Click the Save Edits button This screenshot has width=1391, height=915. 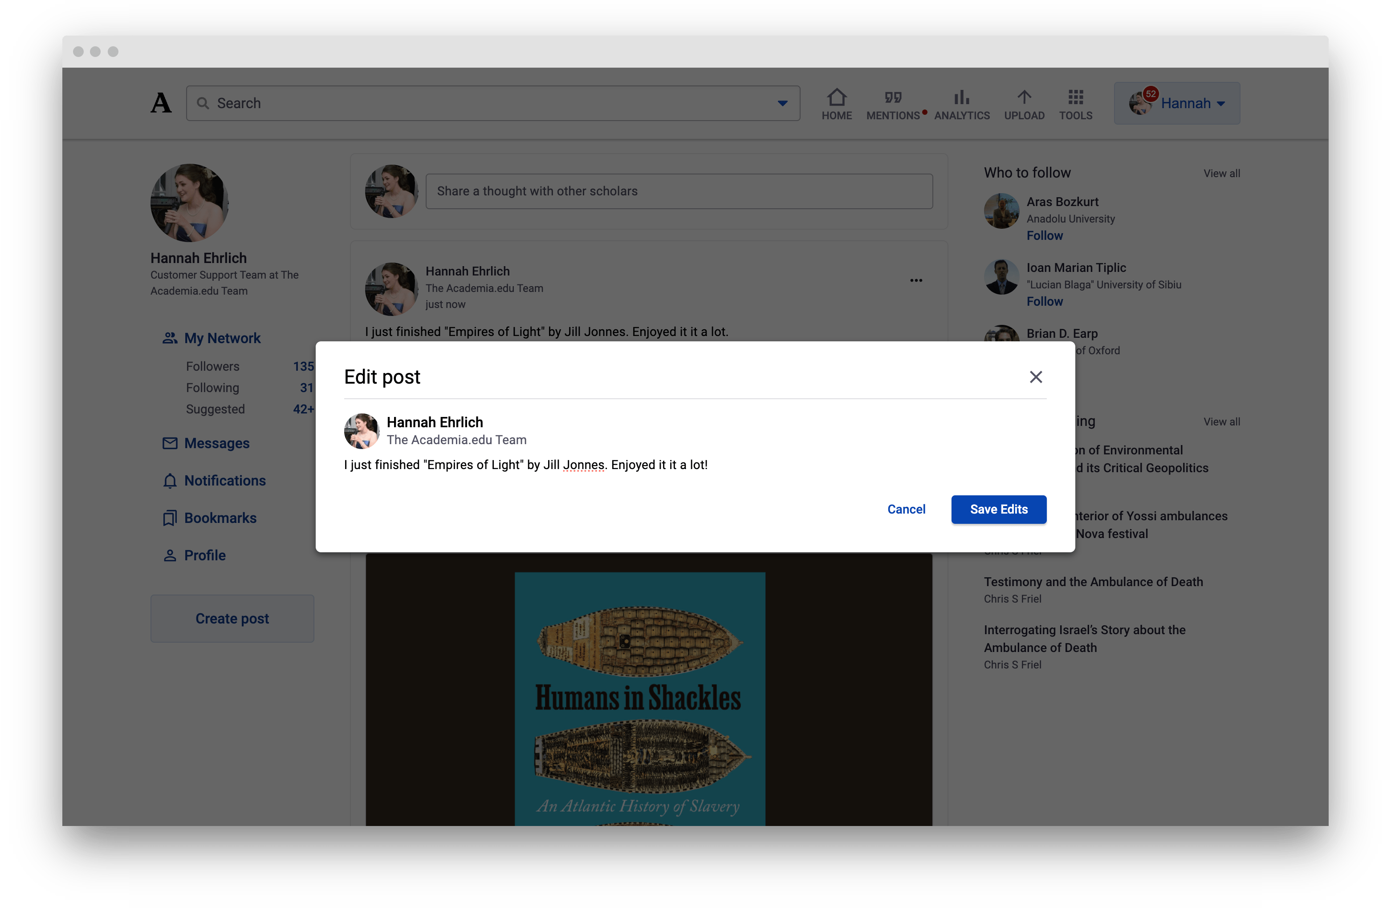point(998,509)
